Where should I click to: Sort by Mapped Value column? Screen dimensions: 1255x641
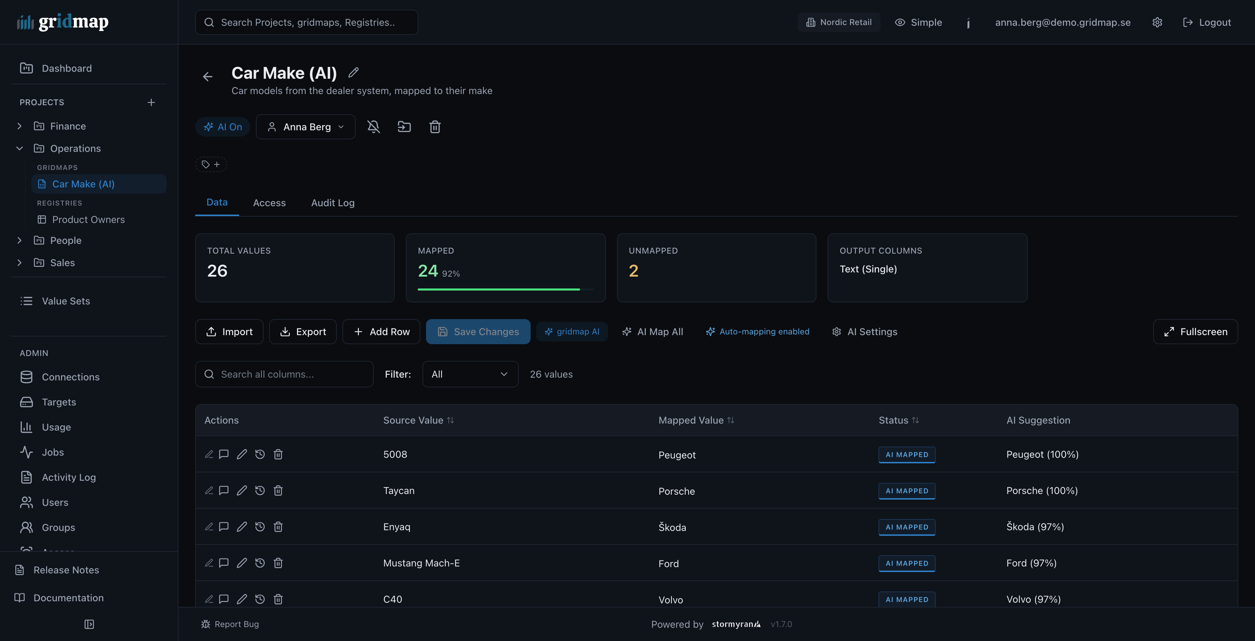pyautogui.click(x=696, y=420)
